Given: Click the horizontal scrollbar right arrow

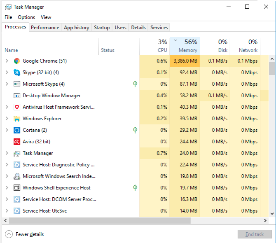Looking at the screenshot, I should tap(265, 220).
